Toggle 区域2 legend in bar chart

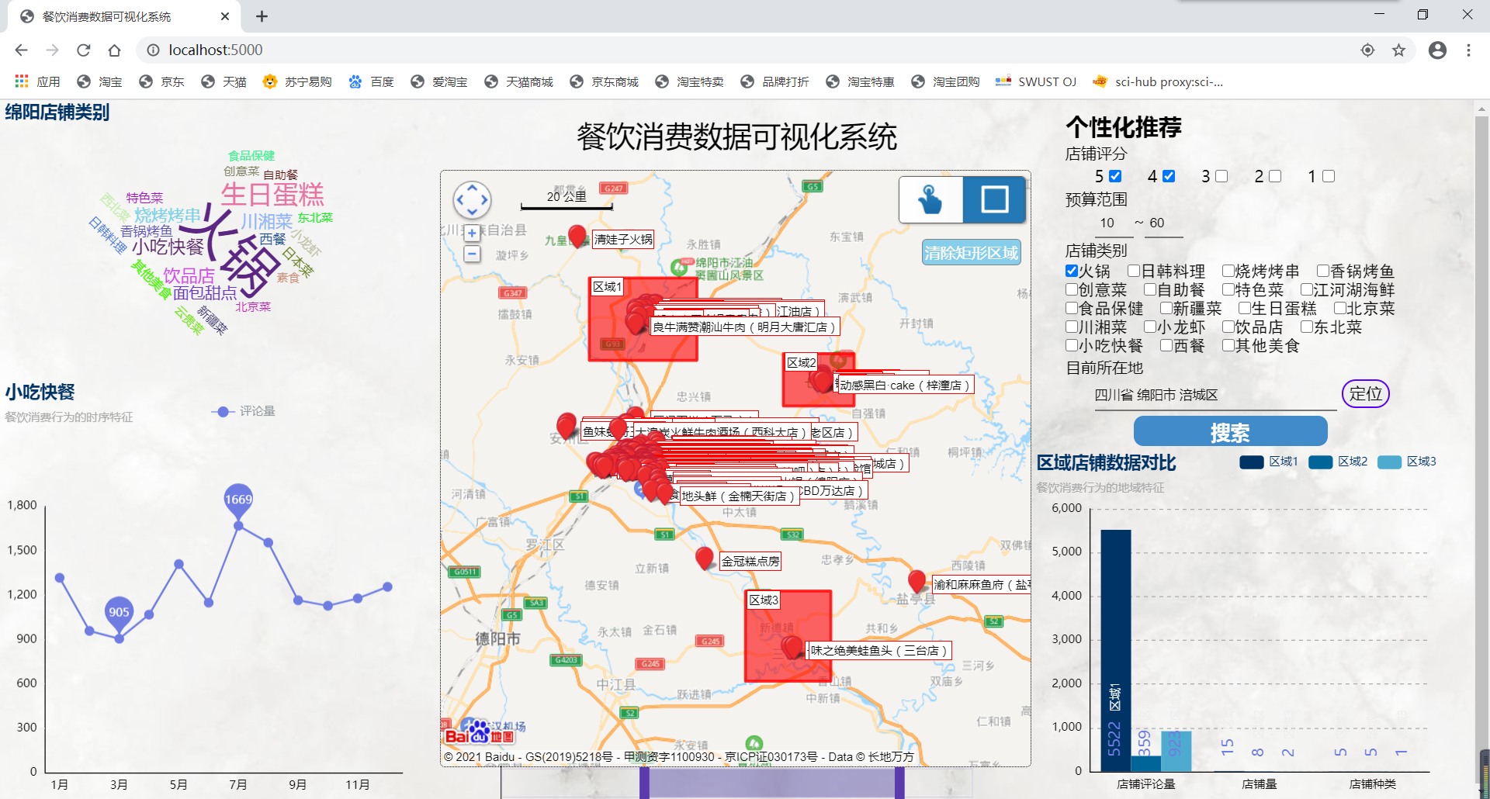click(x=1338, y=462)
